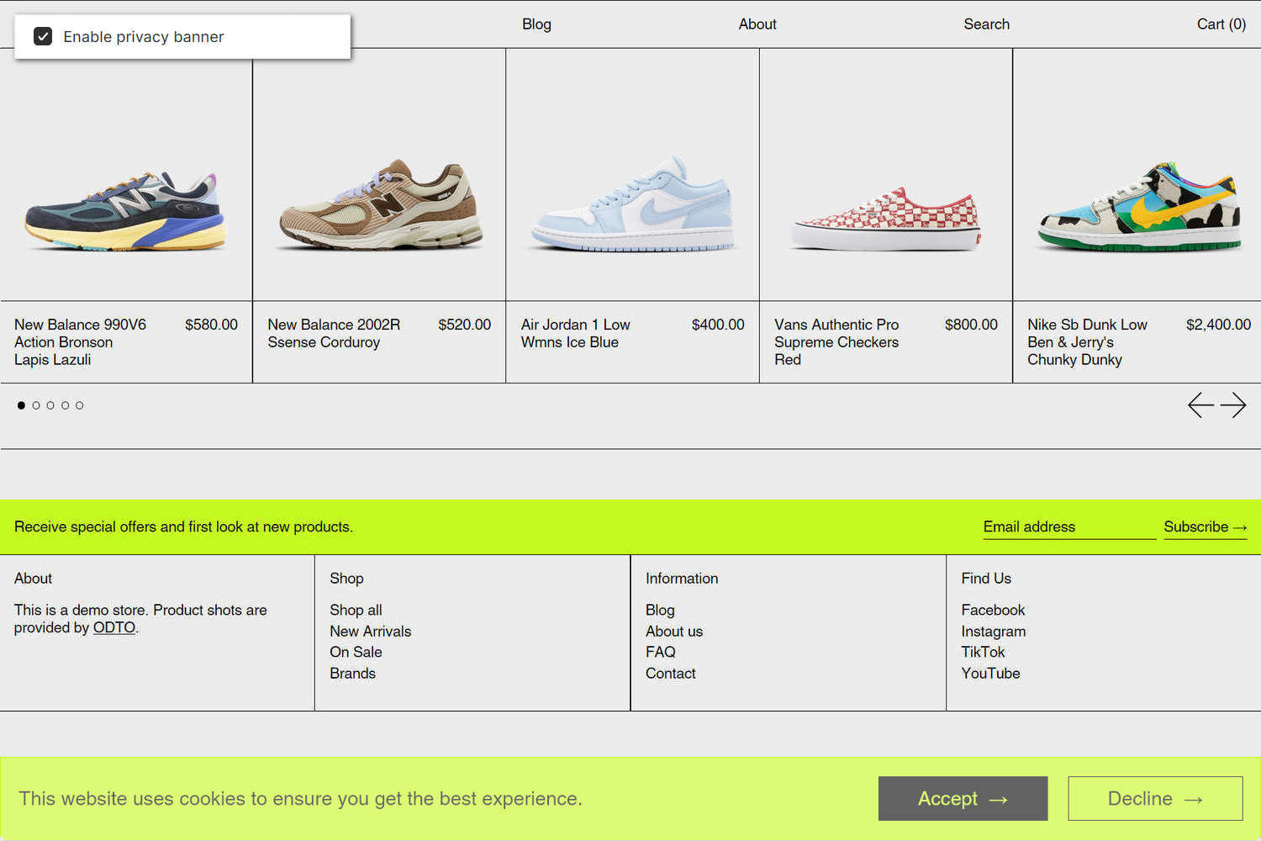Open the ODTO link in the About section
The width and height of the screenshot is (1261, 841).
click(x=114, y=627)
